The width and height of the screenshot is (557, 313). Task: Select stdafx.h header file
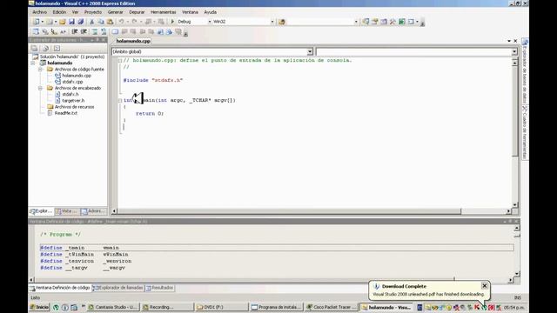[70, 94]
